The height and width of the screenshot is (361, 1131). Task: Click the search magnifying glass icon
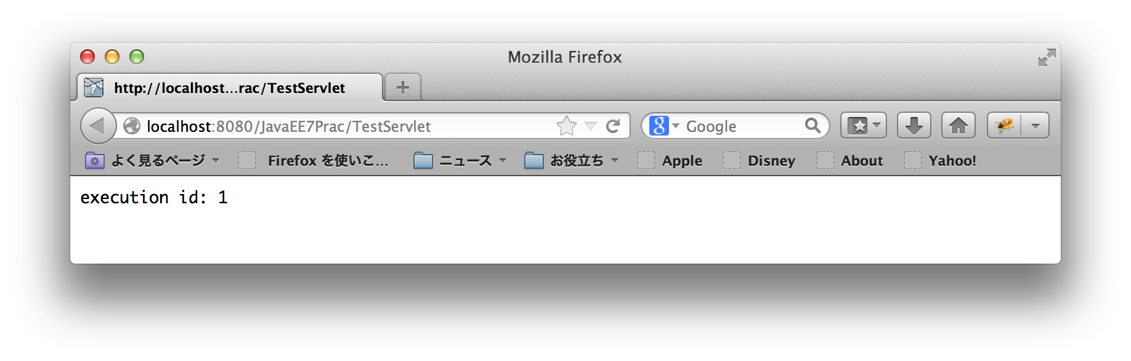813,126
